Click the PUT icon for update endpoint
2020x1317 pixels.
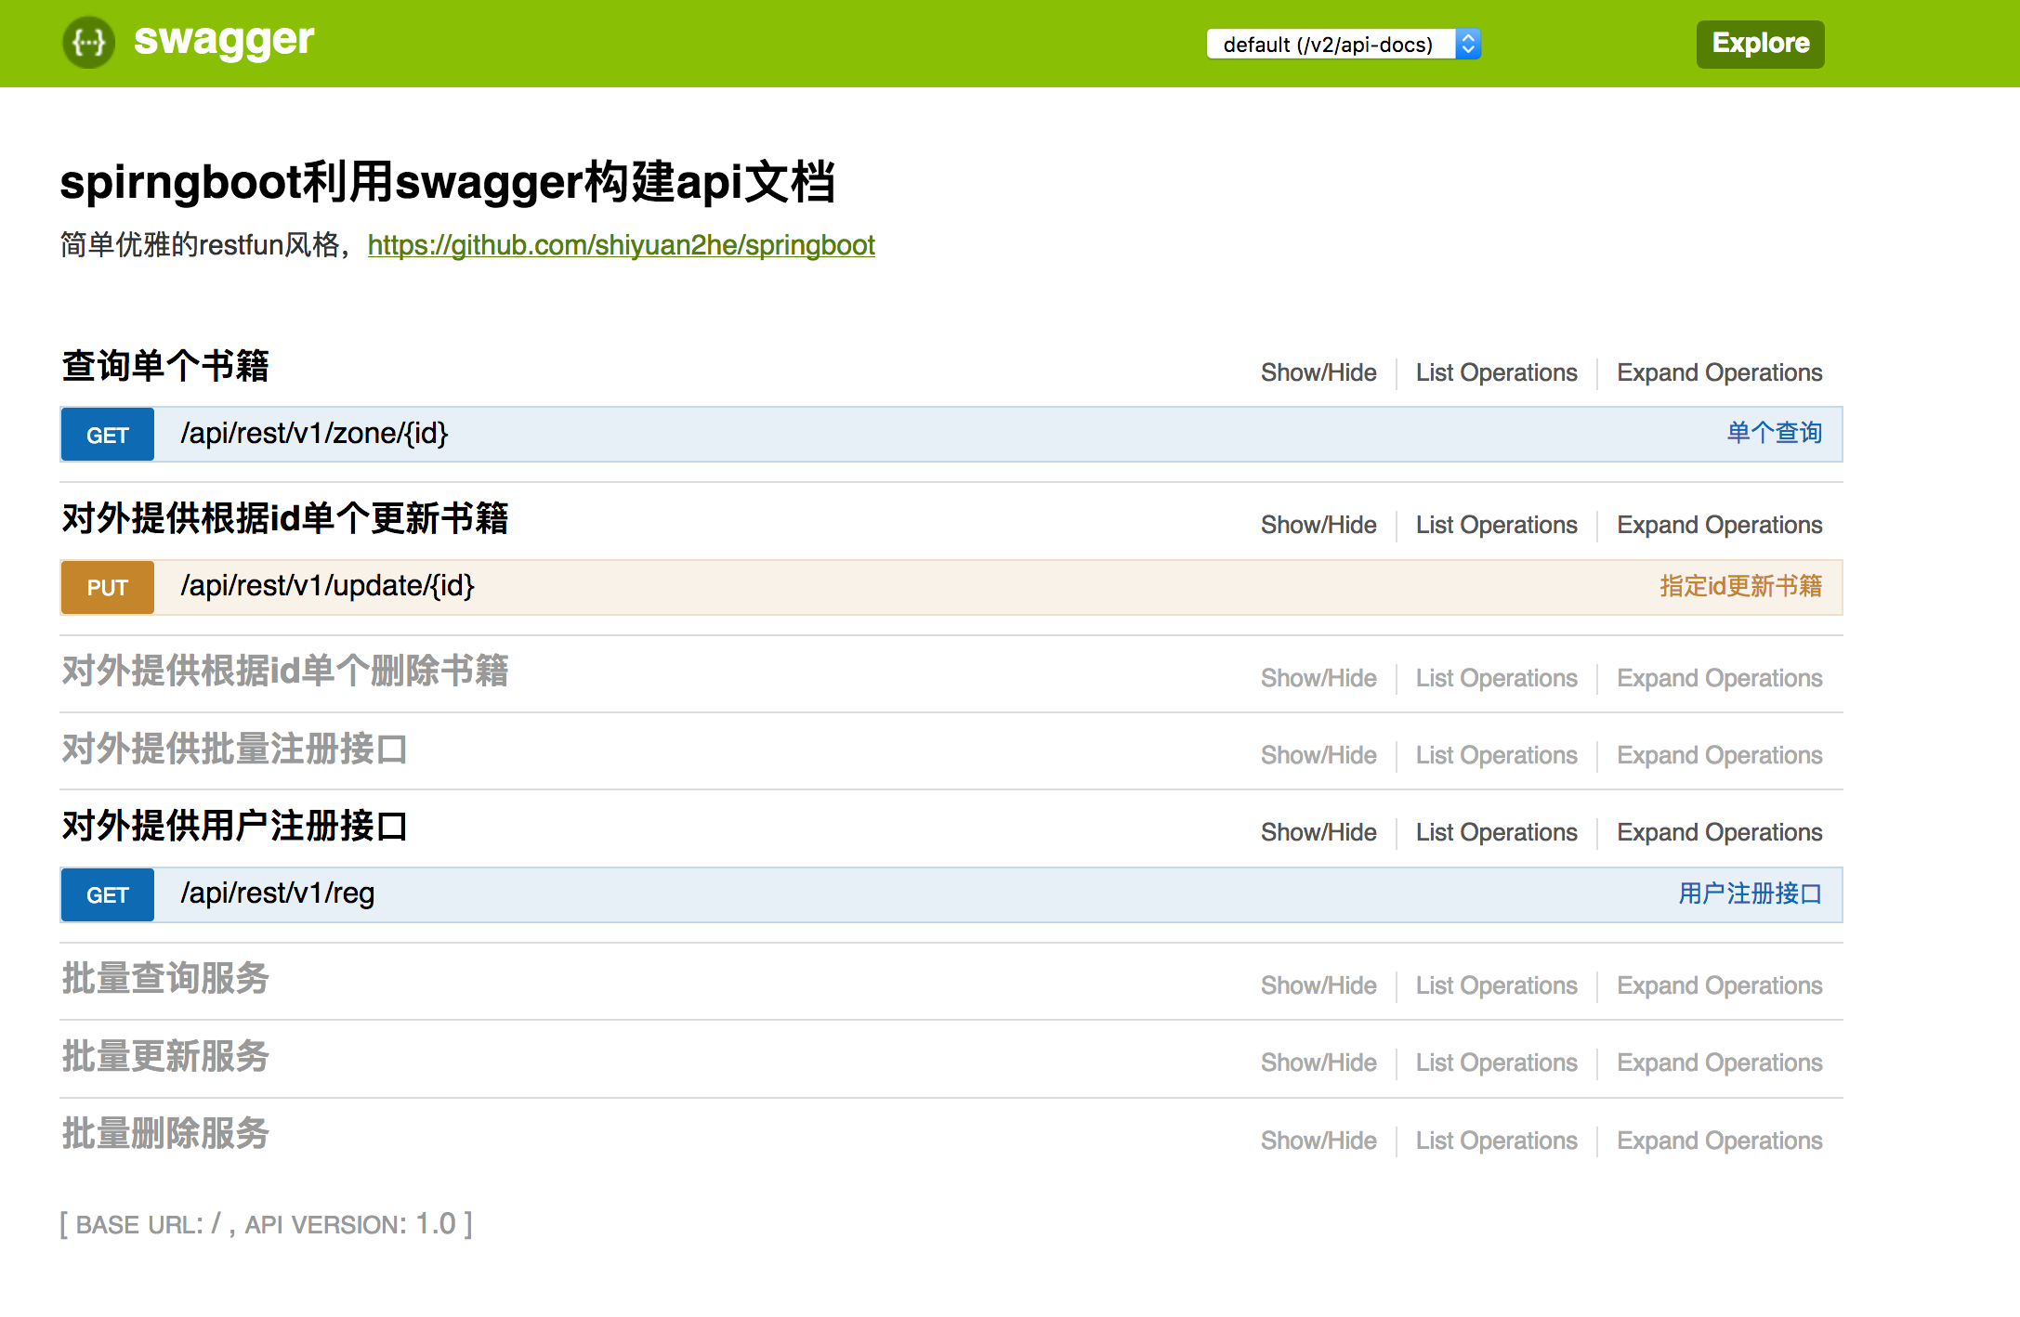coord(105,586)
